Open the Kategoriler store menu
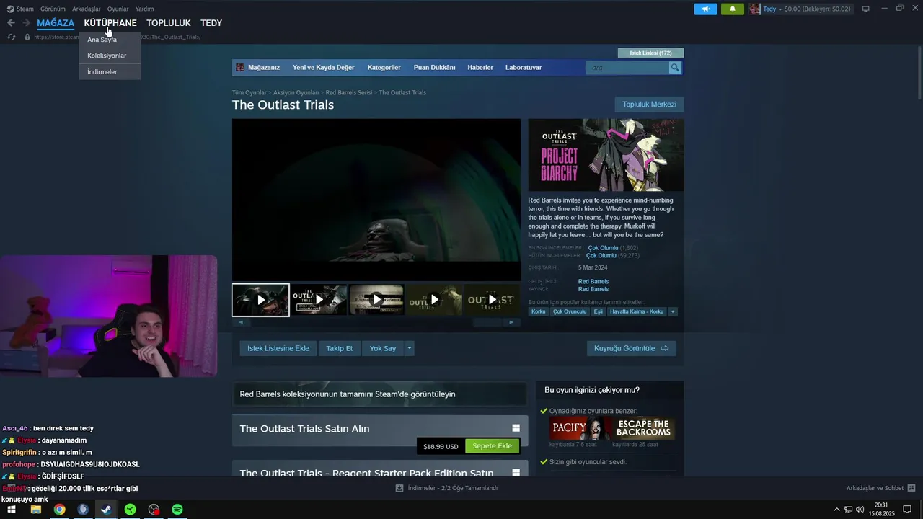The height and width of the screenshot is (519, 923). 384,68
